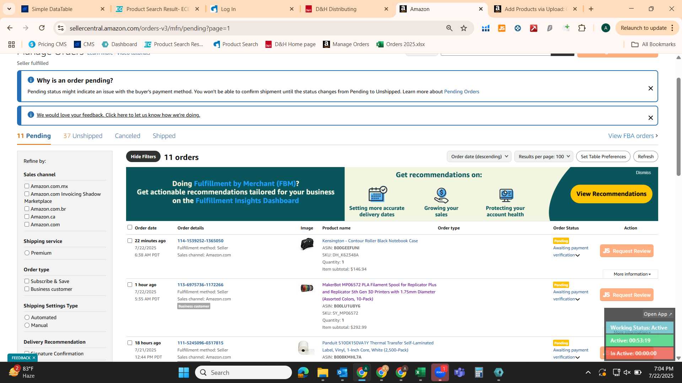This screenshot has width=682, height=383.
Task: Check the Amazon.com.br sales channel filter
Action: click(x=27, y=209)
